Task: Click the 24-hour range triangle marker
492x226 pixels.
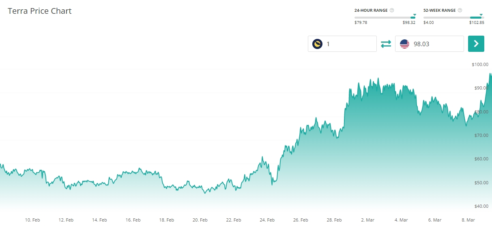Action: click(414, 15)
